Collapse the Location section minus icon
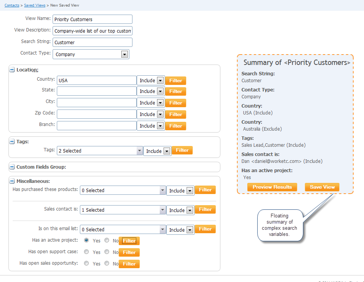Viewport: 364px width, 282px height. click(12, 70)
